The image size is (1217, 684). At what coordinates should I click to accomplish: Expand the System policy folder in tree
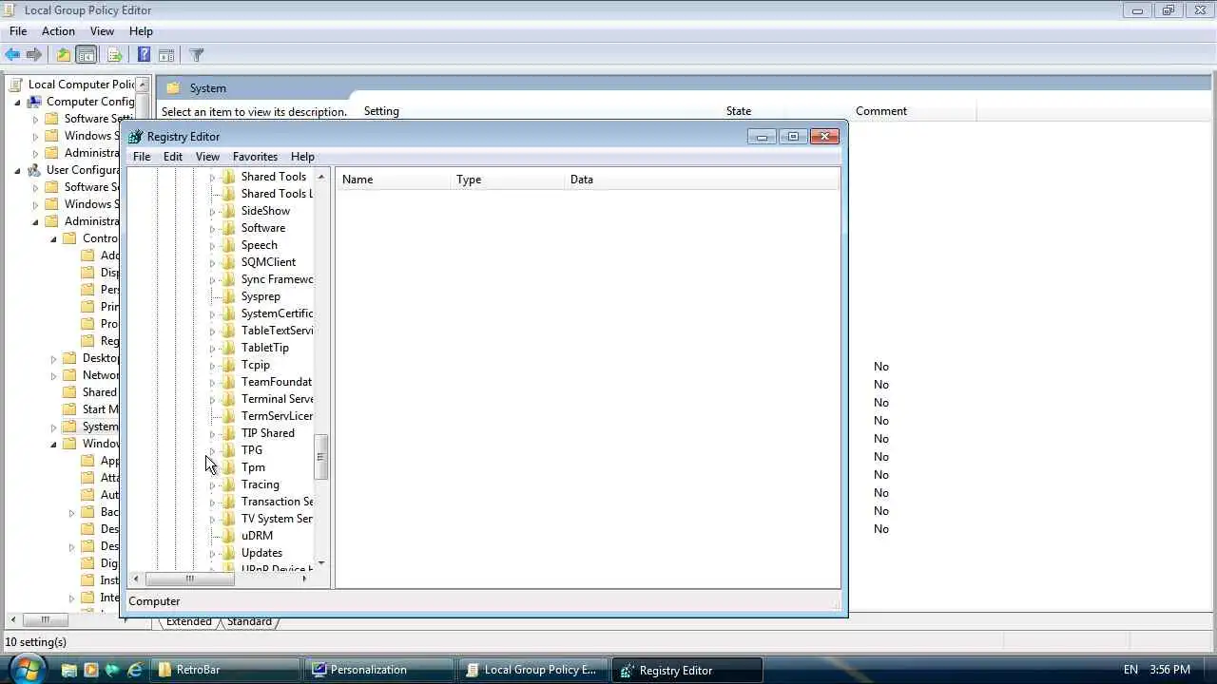53,427
